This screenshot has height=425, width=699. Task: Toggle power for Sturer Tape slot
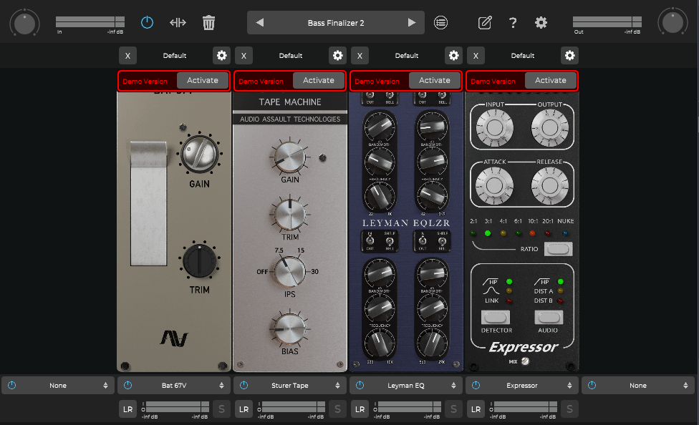coord(244,386)
